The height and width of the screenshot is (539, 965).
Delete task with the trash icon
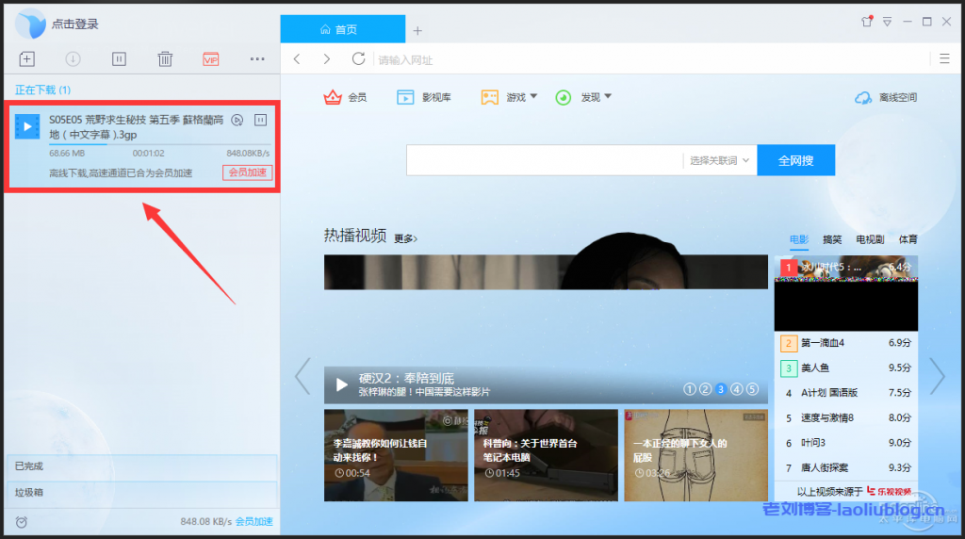tap(165, 59)
